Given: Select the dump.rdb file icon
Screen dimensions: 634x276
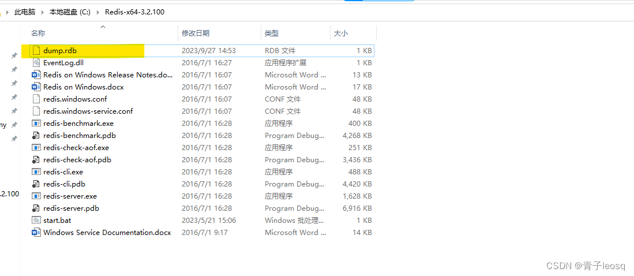Looking at the screenshot, I should coord(36,51).
